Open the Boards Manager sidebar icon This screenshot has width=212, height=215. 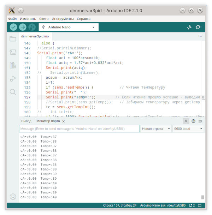pos(13,52)
